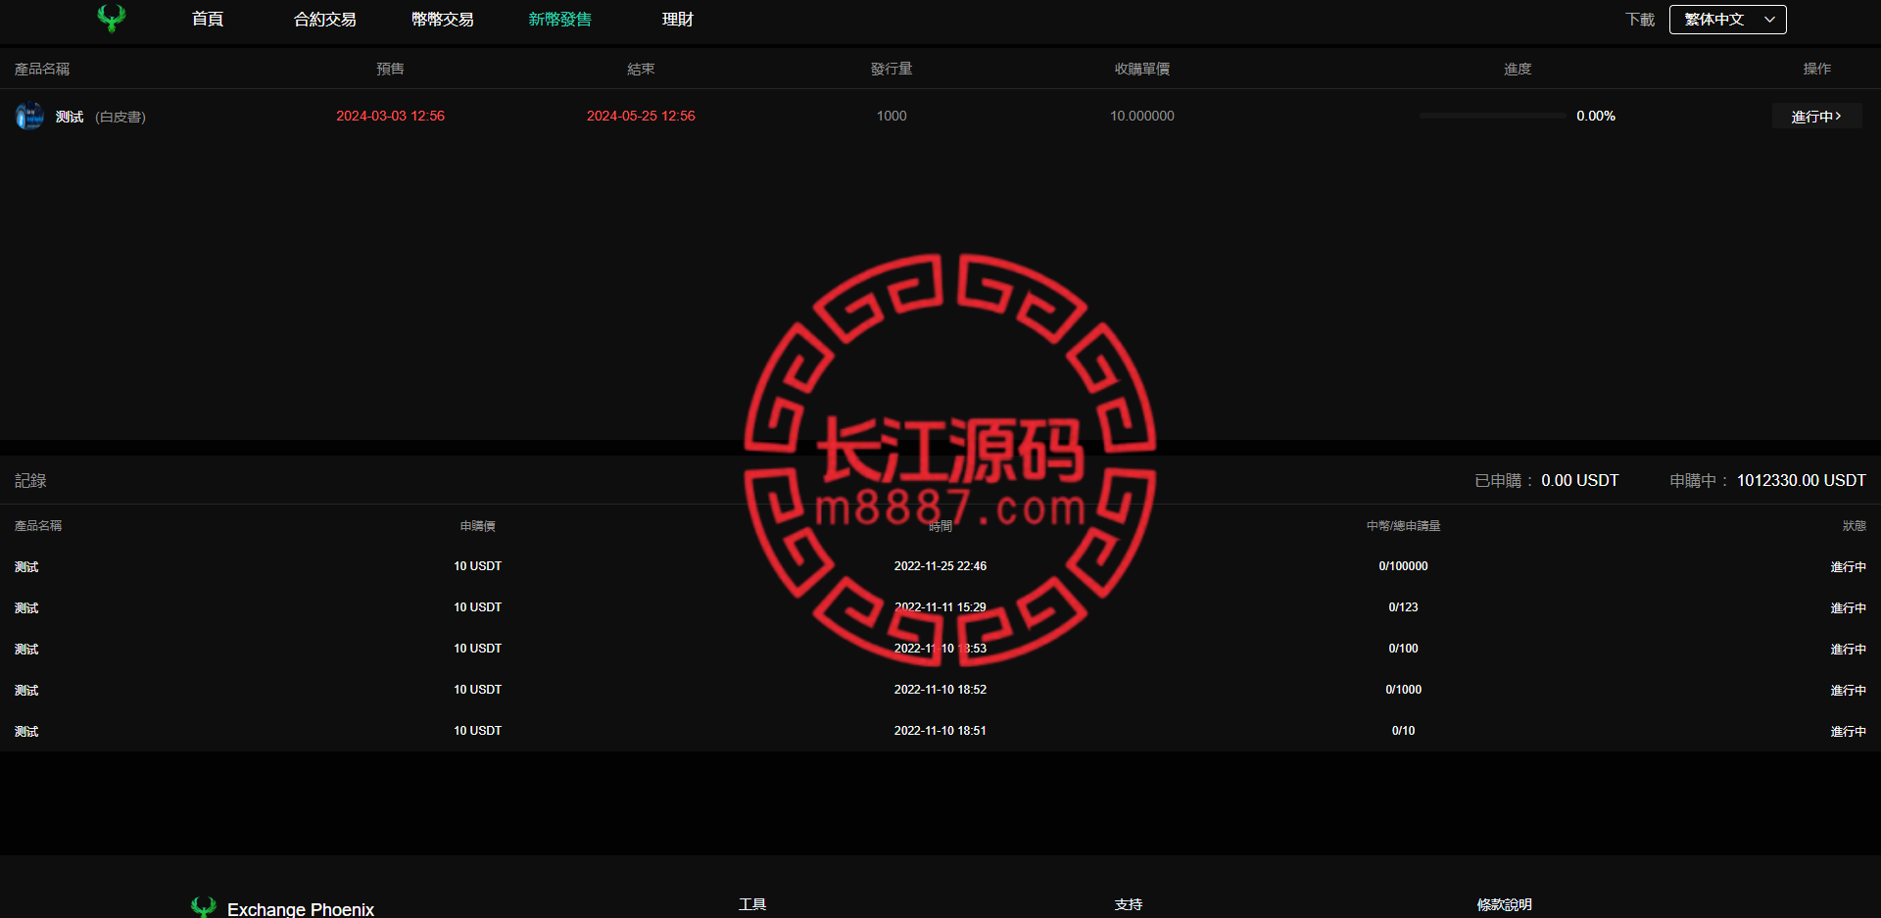Click 10 USDT in the 0/100000 row
1881x918 pixels.
tap(477, 566)
